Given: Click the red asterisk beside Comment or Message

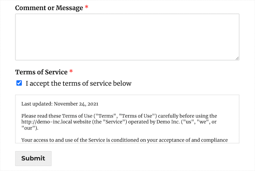Looking at the screenshot, I should [x=87, y=7].
